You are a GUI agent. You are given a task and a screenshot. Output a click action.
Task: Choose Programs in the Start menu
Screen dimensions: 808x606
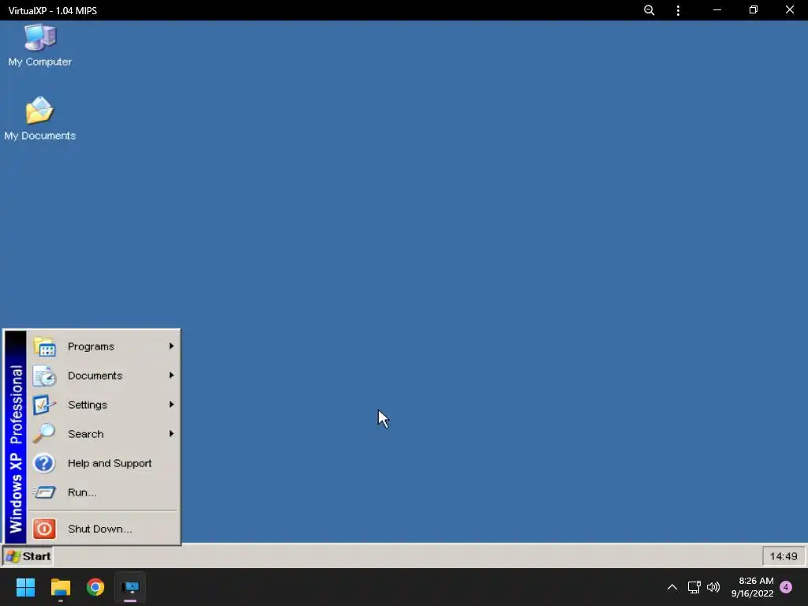[103, 346]
